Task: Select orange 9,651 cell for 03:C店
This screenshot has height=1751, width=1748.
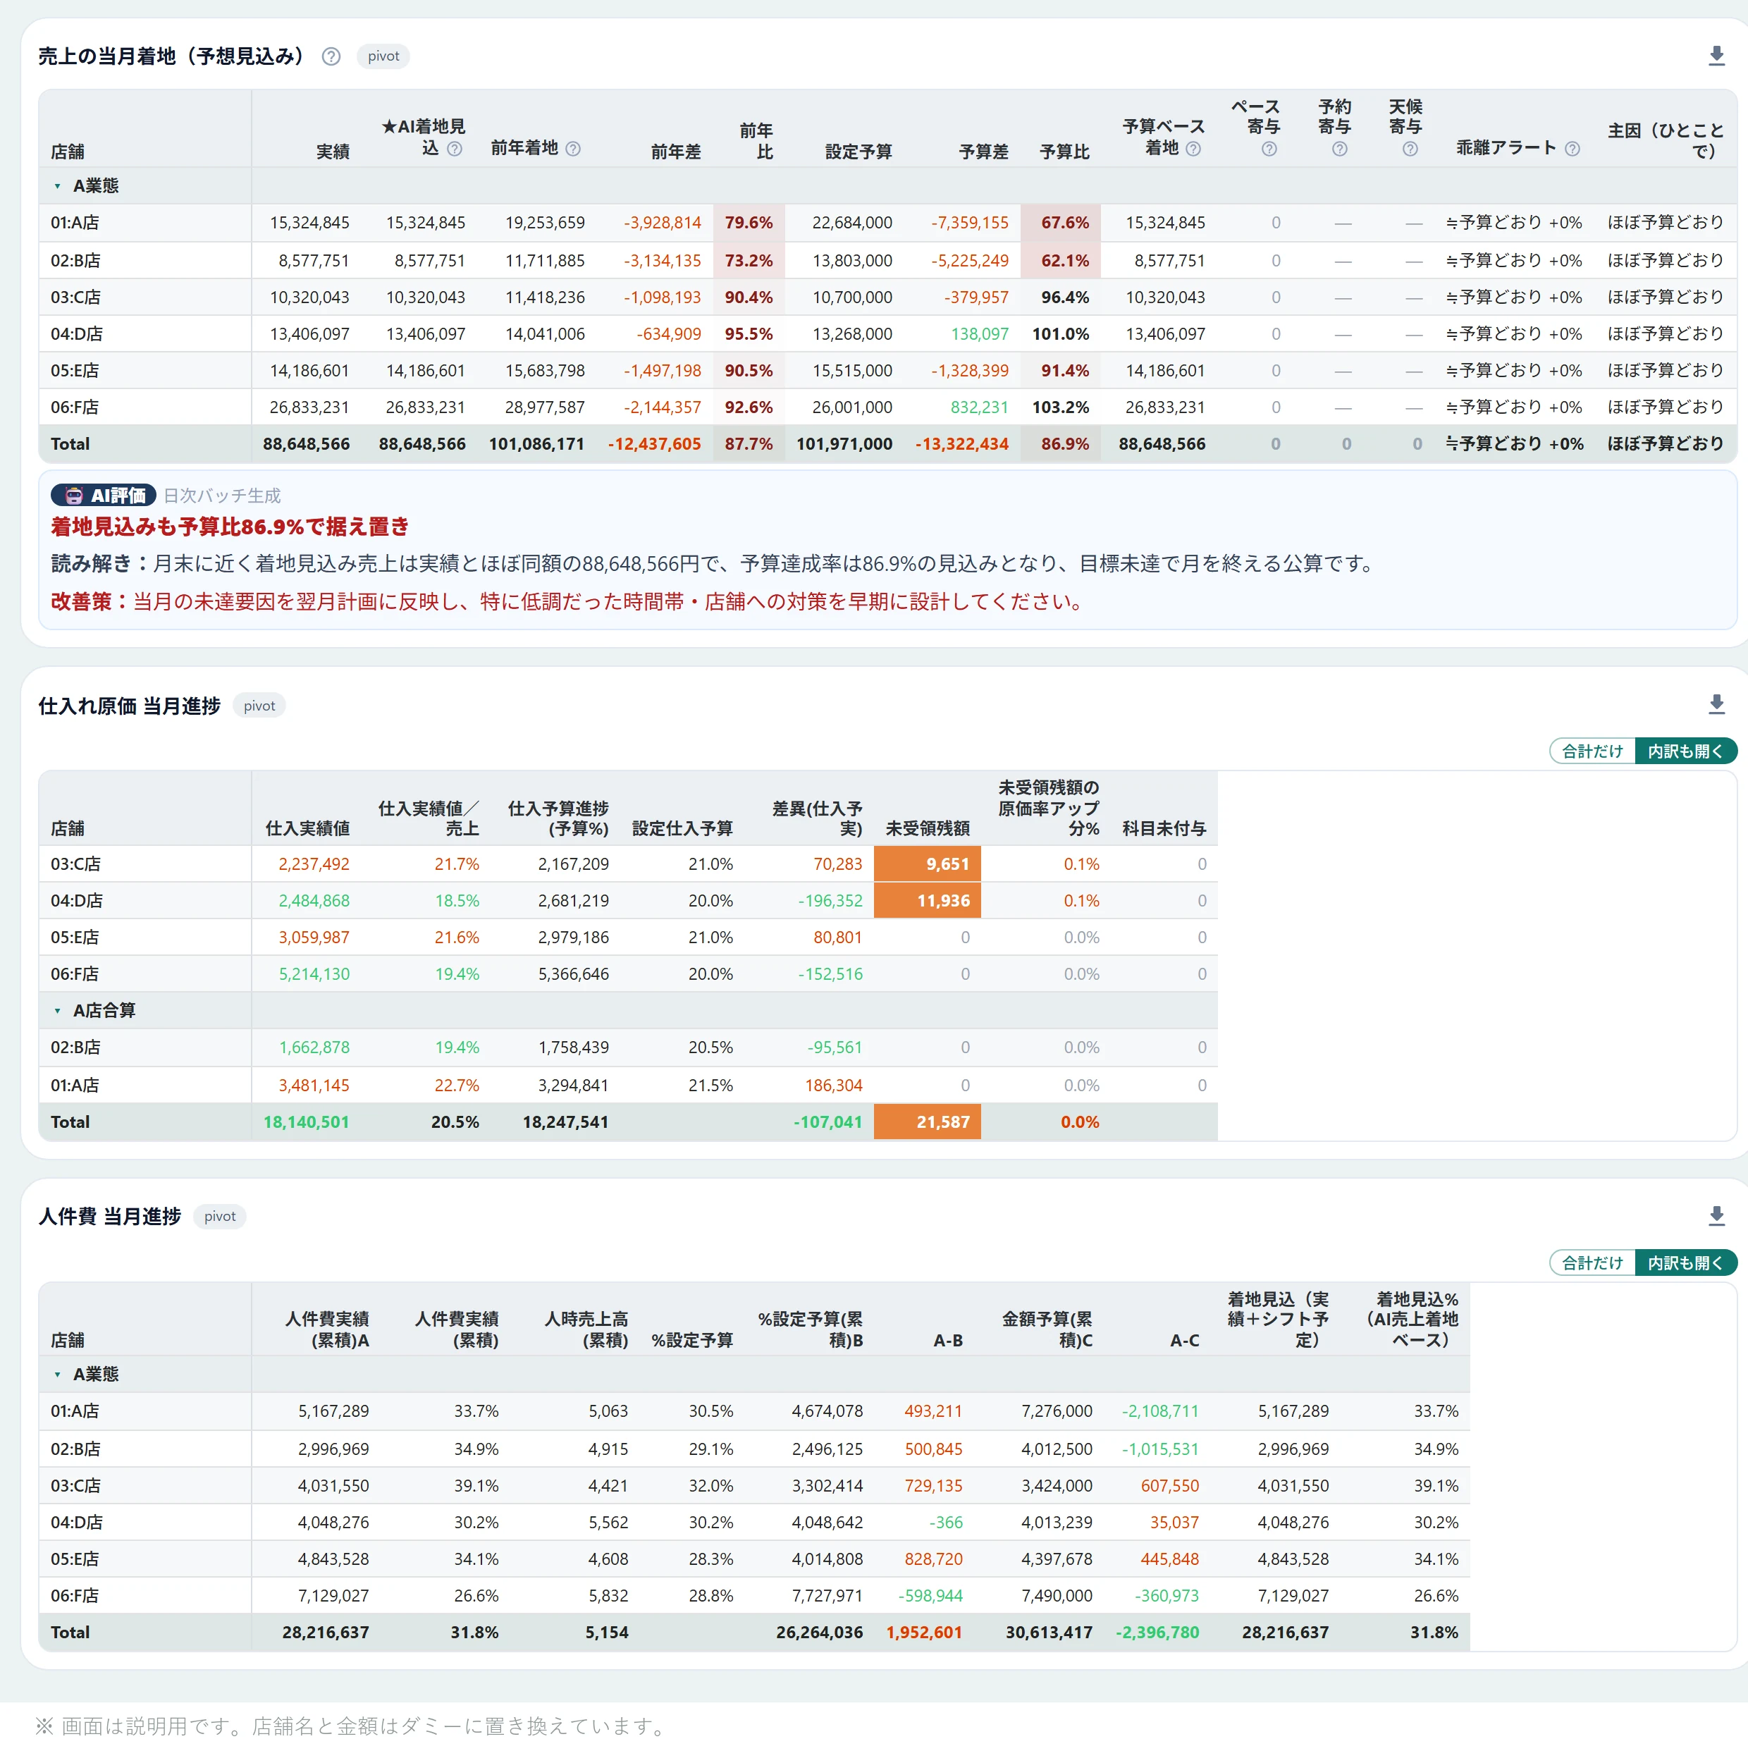Action: (x=927, y=864)
